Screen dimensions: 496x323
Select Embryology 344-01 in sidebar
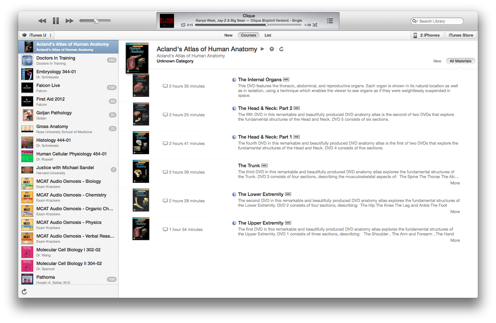[68, 74]
